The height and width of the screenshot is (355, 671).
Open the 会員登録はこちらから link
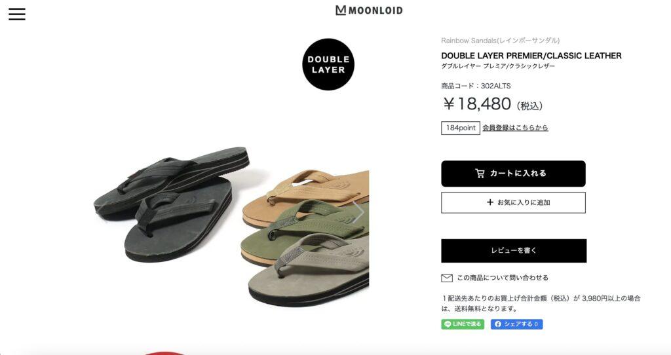[515, 128]
